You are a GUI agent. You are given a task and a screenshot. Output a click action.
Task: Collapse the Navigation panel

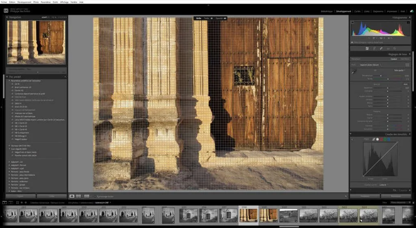pyautogui.click(x=7, y=17)
